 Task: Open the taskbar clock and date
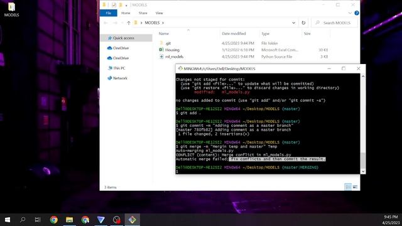click(391, 220)
